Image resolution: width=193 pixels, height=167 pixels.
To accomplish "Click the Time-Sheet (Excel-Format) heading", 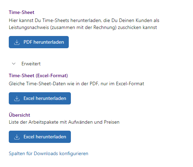I will pos(38,75).
